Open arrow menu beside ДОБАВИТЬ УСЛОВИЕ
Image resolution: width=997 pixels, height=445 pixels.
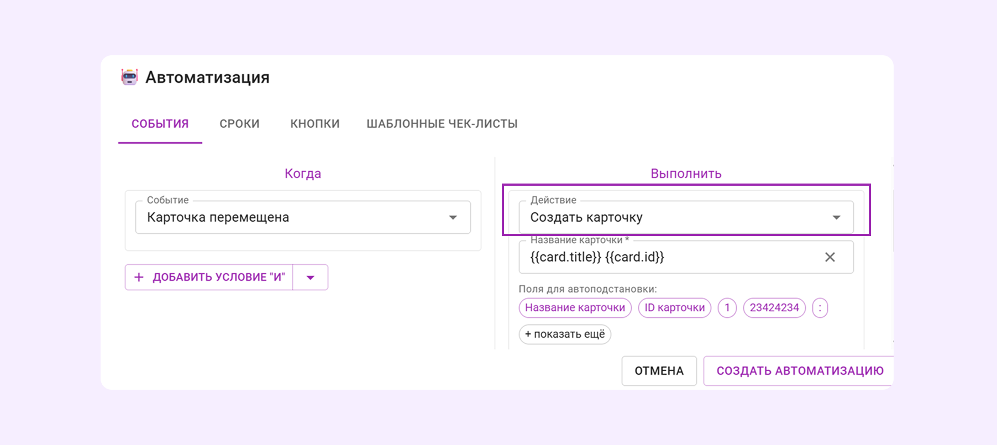pos(311,278)
